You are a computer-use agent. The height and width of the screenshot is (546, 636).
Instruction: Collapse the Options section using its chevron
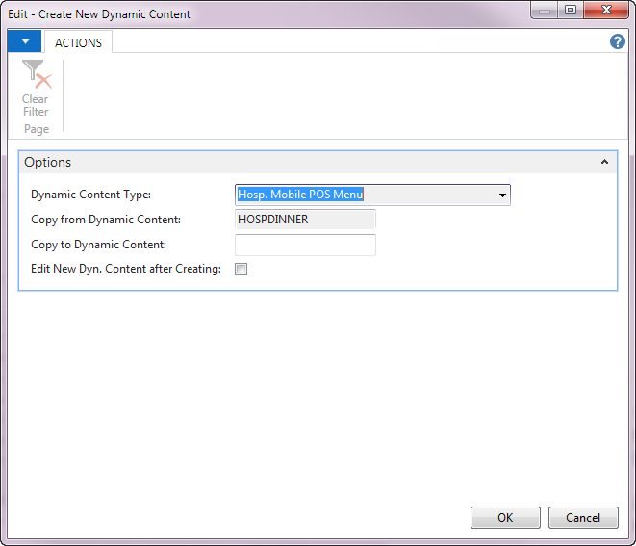pos(604,162)
